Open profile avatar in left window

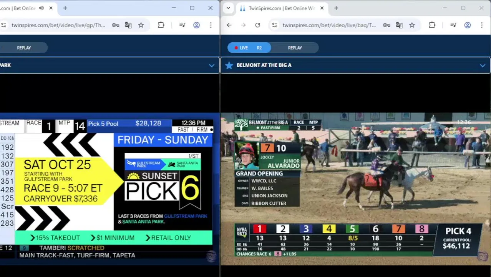(x=196, y=25)
